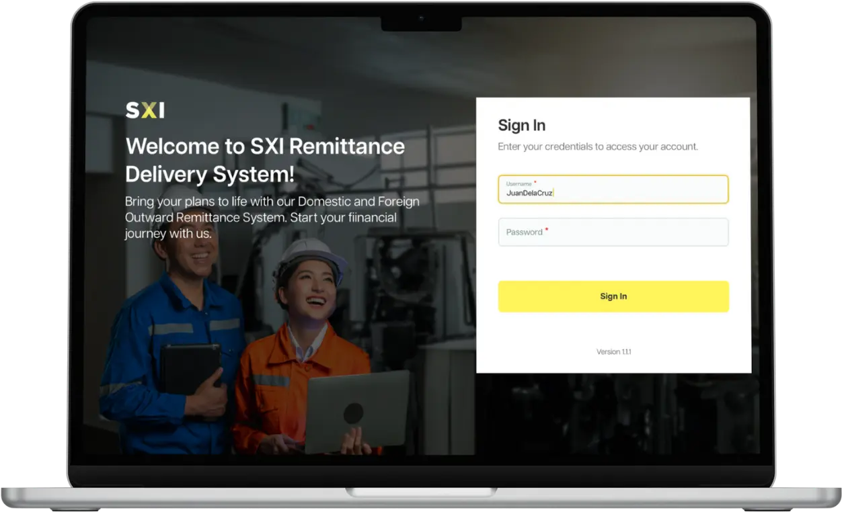Viewport: 842px width, 512px height.
Task: Focus the Password input field
Action: (x=613, y=232)
